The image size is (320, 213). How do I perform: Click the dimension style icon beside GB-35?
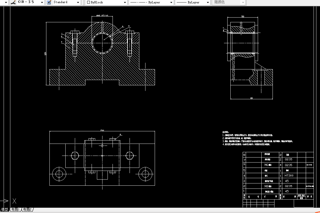point(13,2)
